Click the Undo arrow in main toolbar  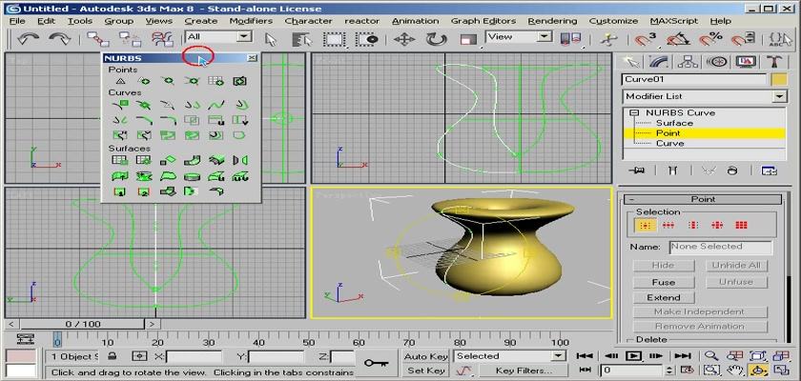click(x=28, y=39)
